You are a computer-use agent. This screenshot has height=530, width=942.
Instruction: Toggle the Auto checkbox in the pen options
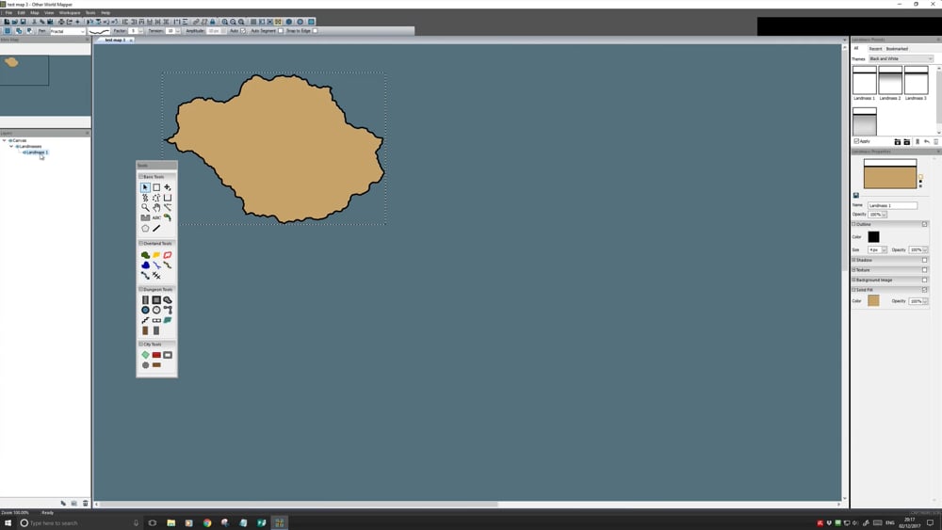(243, 31)
